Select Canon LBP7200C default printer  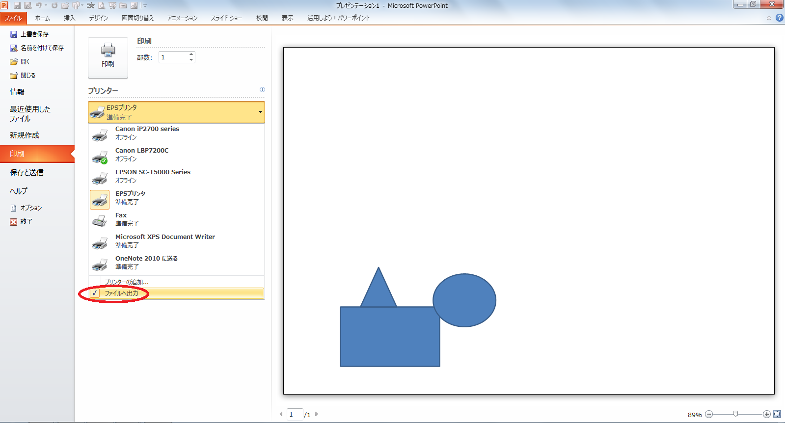tap(176, 155)
